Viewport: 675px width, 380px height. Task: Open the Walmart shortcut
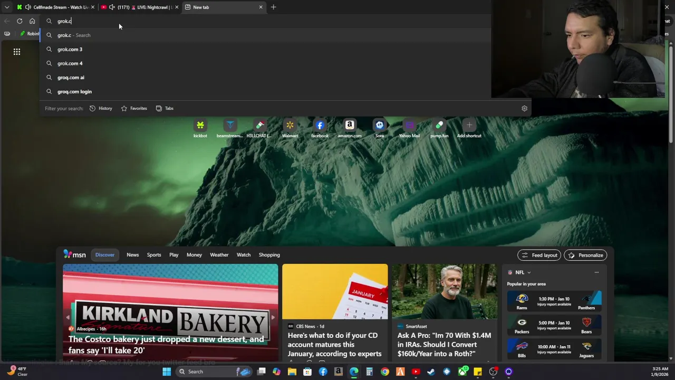[290, 129]
